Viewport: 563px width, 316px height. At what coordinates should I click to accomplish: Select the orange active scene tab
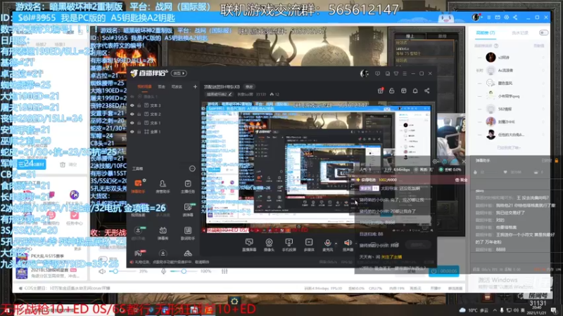click(x=145, y=86)
